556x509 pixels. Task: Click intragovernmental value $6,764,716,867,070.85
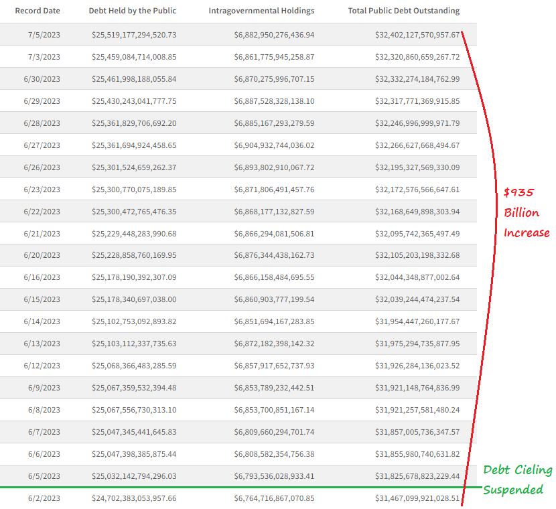[274, 498]
